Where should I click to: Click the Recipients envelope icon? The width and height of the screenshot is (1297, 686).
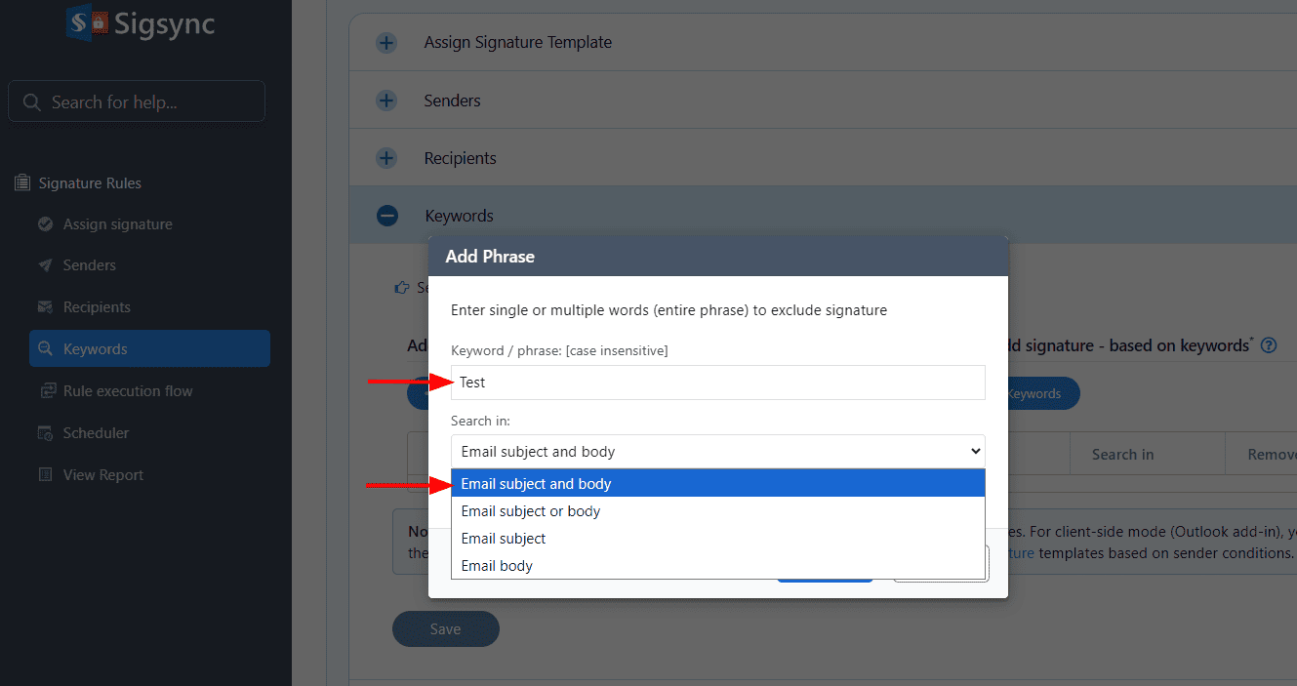click(x=45, y=307)
